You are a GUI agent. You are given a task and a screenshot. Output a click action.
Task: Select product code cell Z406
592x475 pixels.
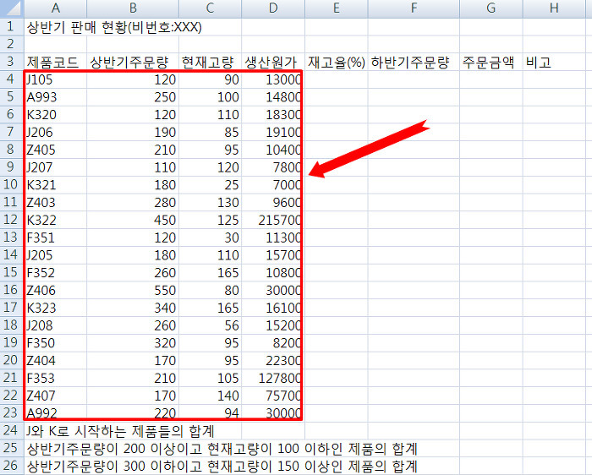(55, 290)
